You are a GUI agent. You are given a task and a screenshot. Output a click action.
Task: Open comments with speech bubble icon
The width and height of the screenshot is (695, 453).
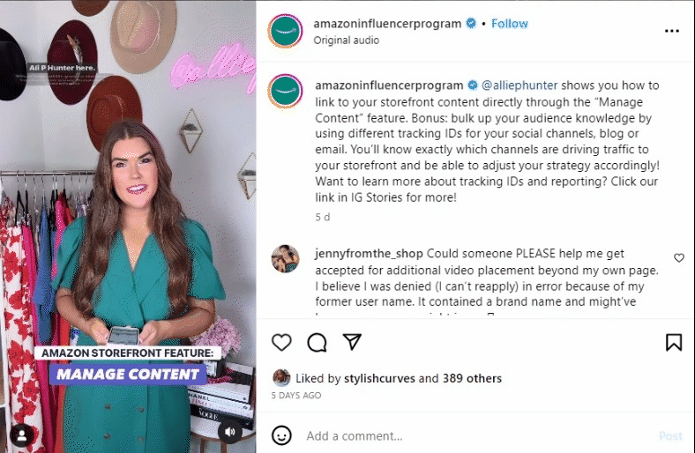[x=317, y=342]
